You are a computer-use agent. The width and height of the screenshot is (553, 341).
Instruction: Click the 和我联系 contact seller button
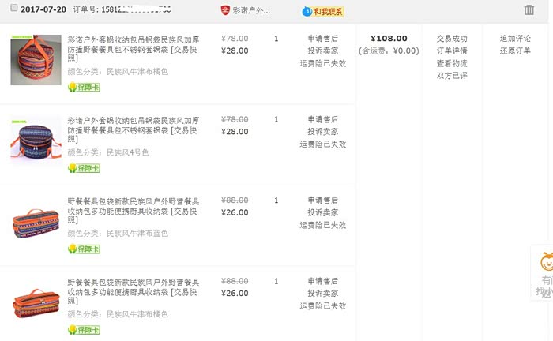click(x=323, y=12)
